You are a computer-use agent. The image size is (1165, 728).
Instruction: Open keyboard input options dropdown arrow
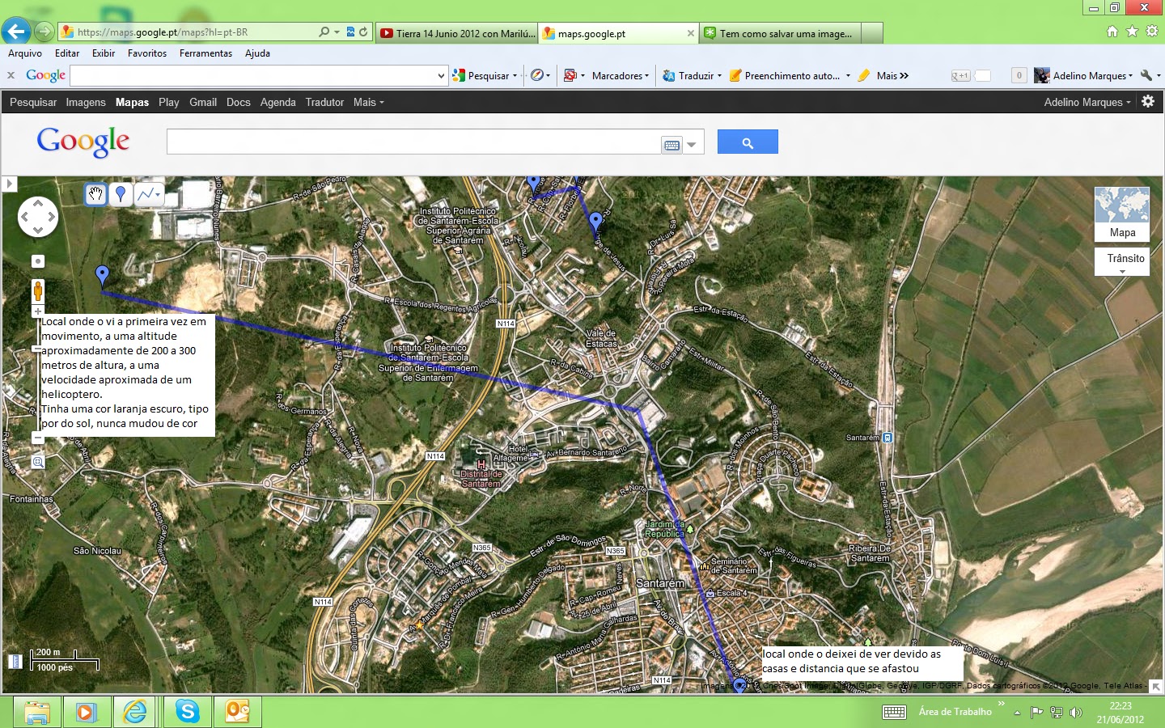coord(692,145)
